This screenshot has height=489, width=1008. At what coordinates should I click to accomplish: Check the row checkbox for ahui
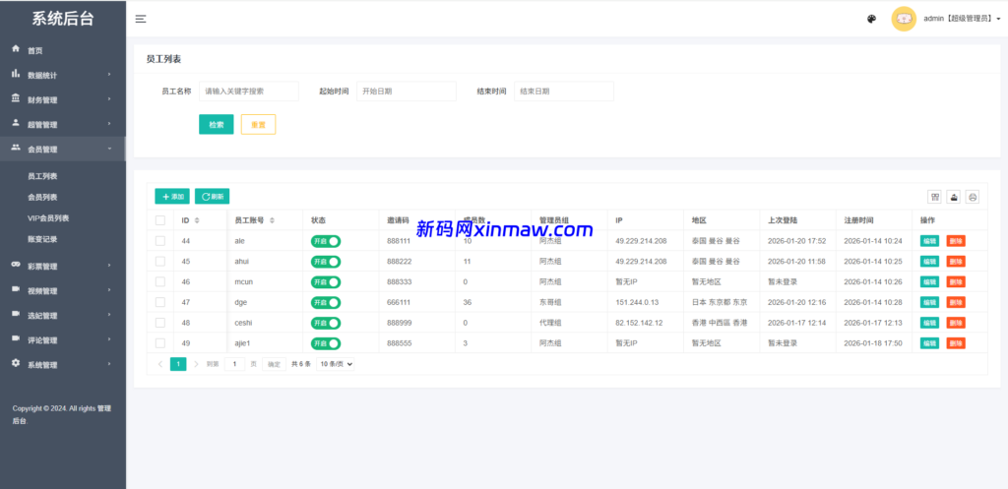click(160, 262)
